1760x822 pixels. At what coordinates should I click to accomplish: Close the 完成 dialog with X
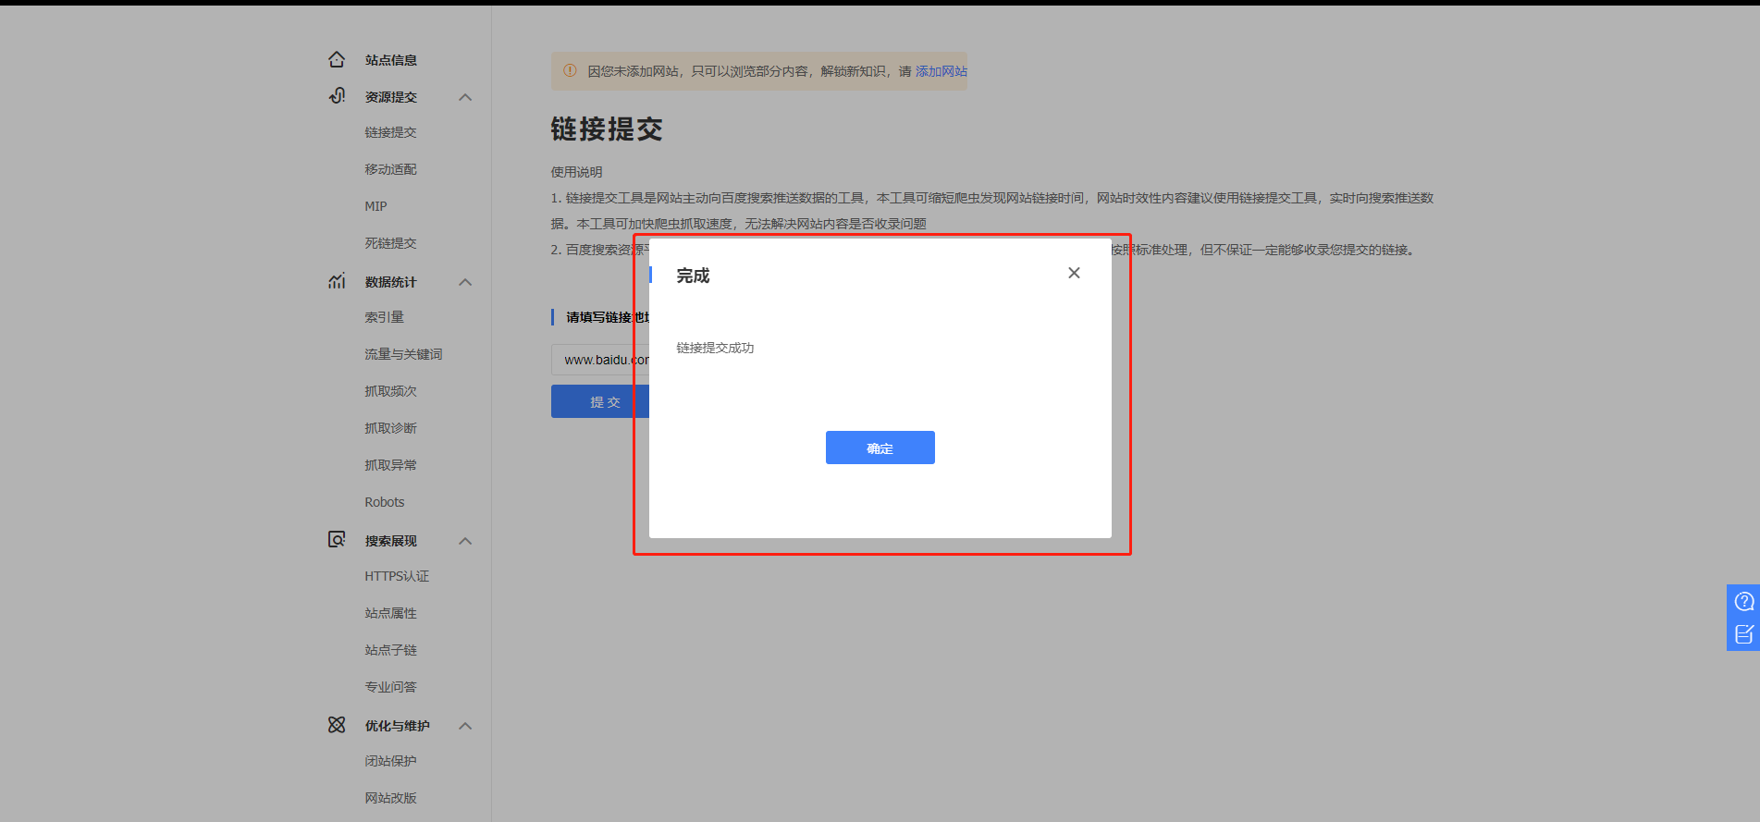tap(1074, 273)
